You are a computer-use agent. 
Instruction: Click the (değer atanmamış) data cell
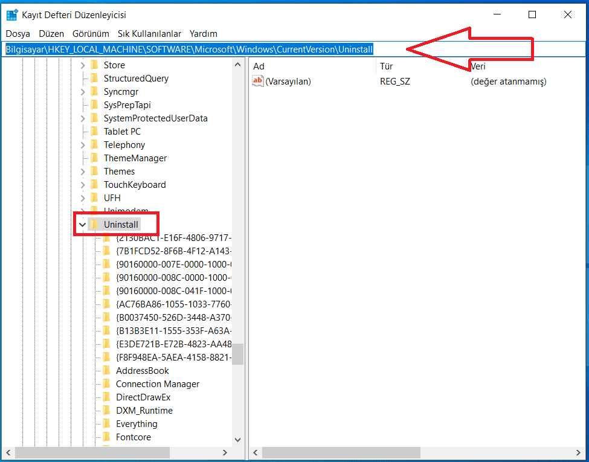(508, 82)
